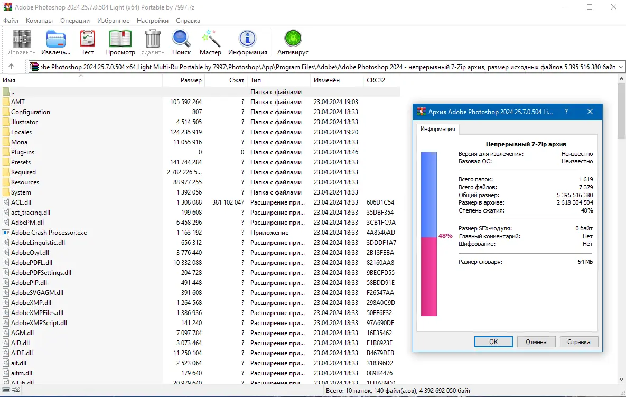Start Антивирус scan icon
The image size is (626, 397).
293,39
